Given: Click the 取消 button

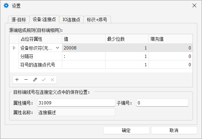Looking at the screenshot, I should 174,130.
